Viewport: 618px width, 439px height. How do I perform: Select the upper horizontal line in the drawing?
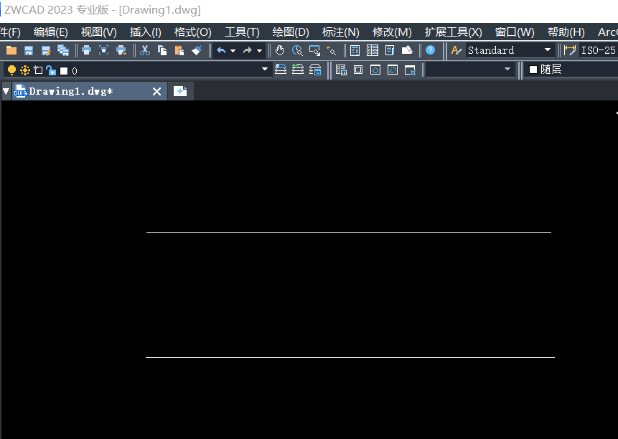[348, 232]
